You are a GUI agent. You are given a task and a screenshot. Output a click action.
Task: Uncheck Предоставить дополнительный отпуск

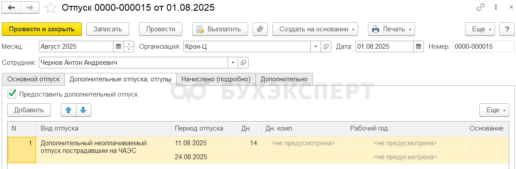(x=12, y=94)
